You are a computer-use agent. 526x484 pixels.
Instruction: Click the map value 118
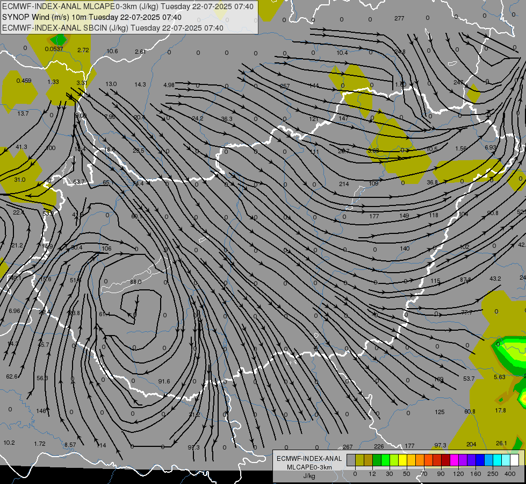point(434,215)
